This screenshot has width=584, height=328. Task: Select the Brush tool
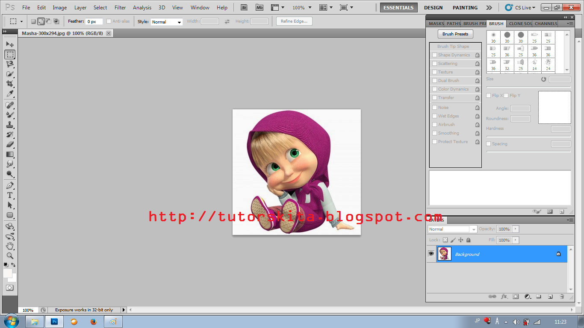coord(10,115)
